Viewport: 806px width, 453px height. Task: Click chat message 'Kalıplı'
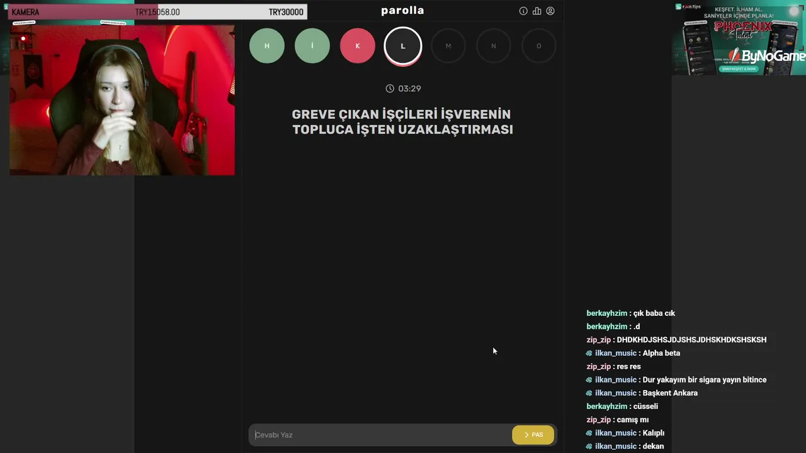coord(654,433)
